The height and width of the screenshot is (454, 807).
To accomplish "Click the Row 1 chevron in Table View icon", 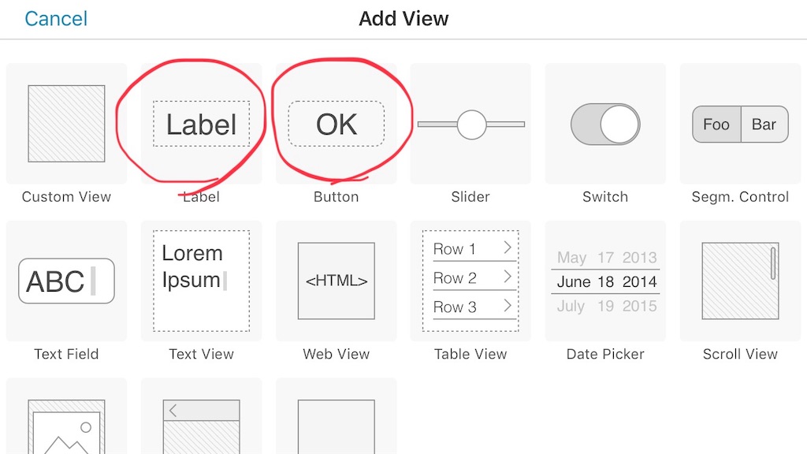I will [508, 247].
